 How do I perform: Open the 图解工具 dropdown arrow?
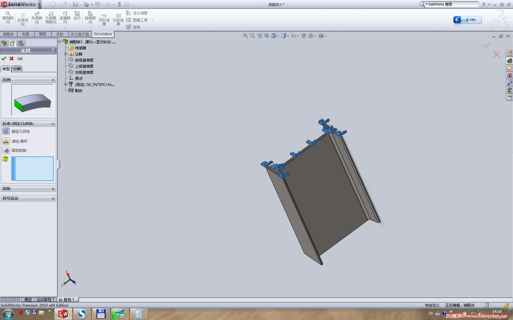152,20
